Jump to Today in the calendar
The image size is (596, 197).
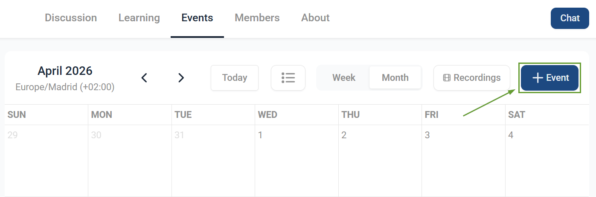pyautogui.click(x=234, y=78)
